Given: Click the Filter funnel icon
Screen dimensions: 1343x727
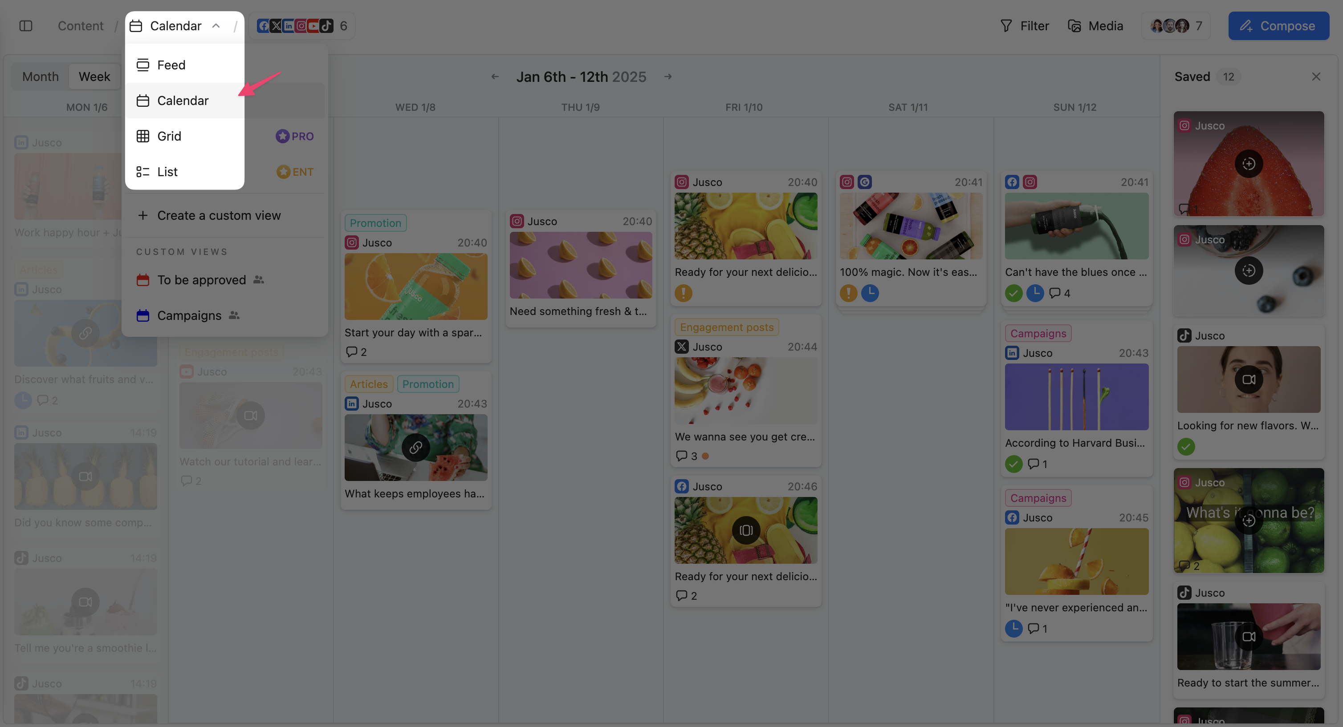Looking at the screenshot, I should (x=1005, y=25).
